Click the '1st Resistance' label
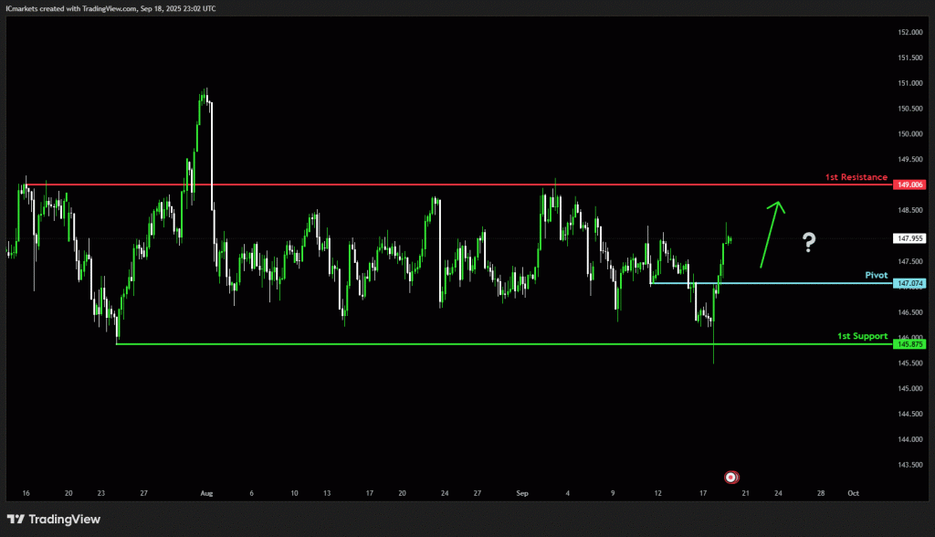 tap(856, 177)
